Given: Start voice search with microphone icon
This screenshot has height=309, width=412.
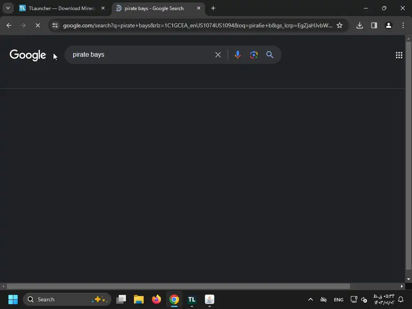Looking at the screenshot, I should pyautogui.click(x=237, y=55).
